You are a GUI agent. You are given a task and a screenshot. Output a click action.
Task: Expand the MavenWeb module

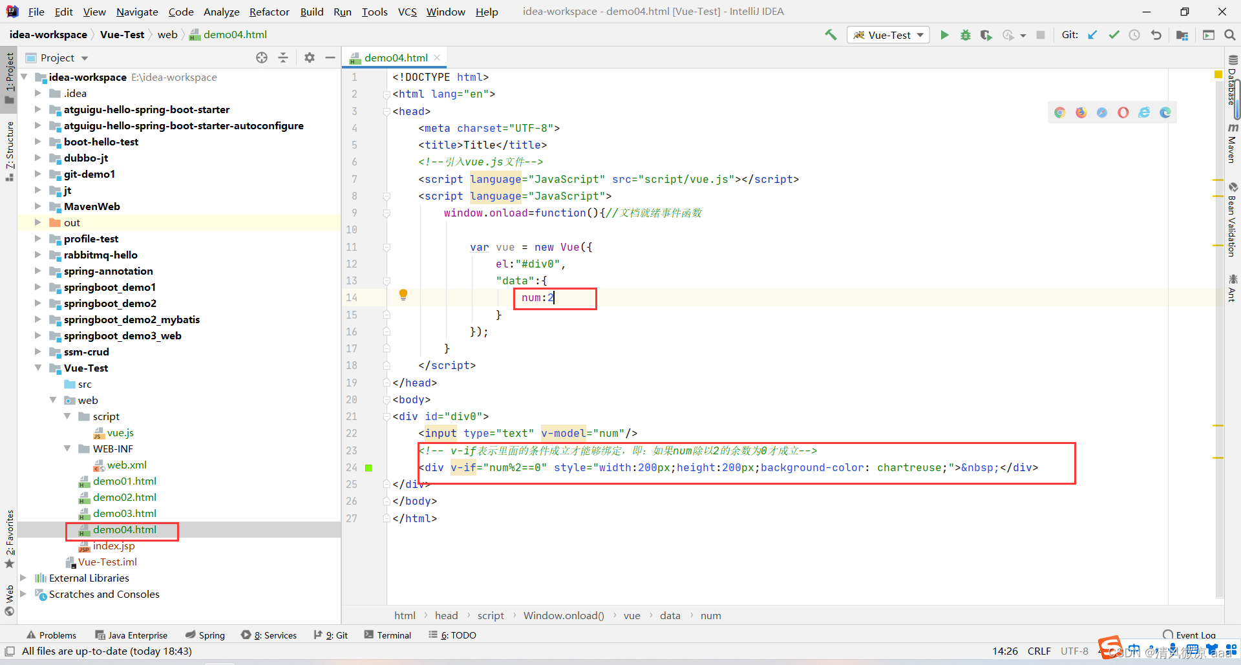click(38, 206)
